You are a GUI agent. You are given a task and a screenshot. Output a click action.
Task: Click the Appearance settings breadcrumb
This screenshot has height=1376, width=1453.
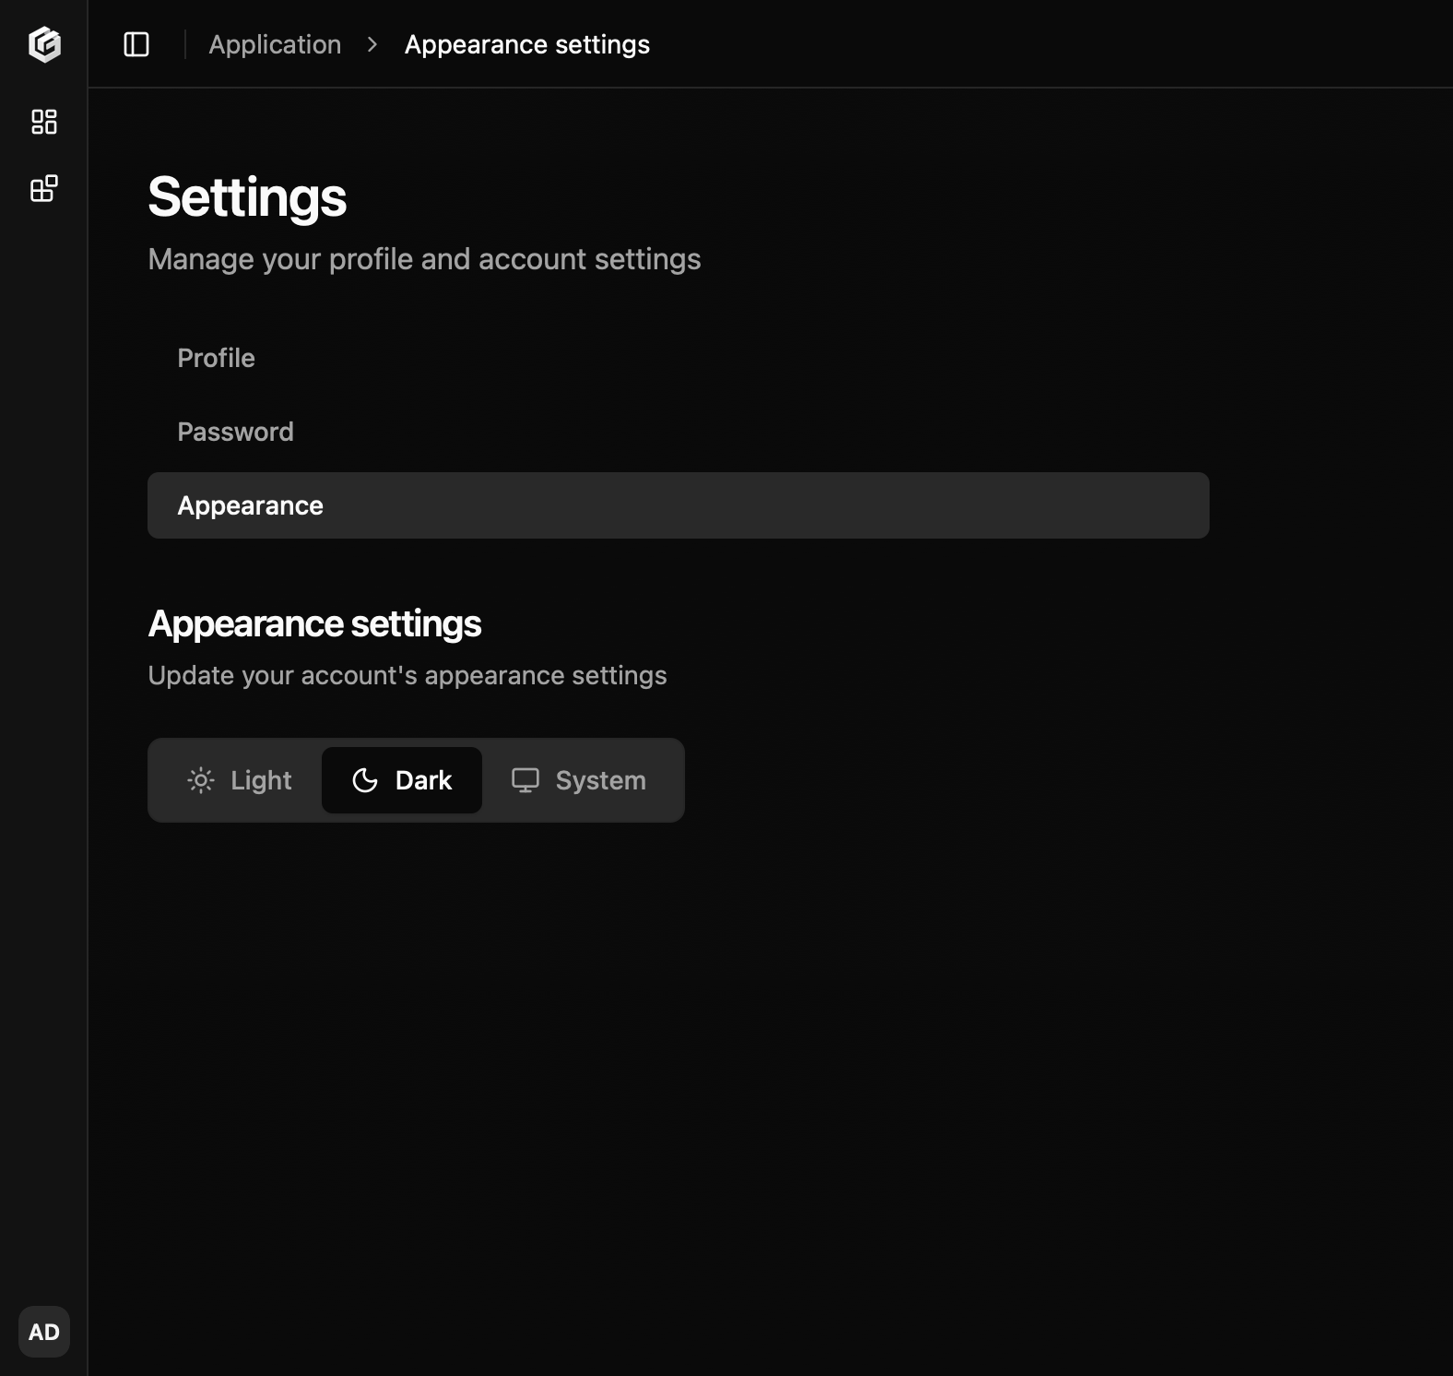[x=527, y=44]
